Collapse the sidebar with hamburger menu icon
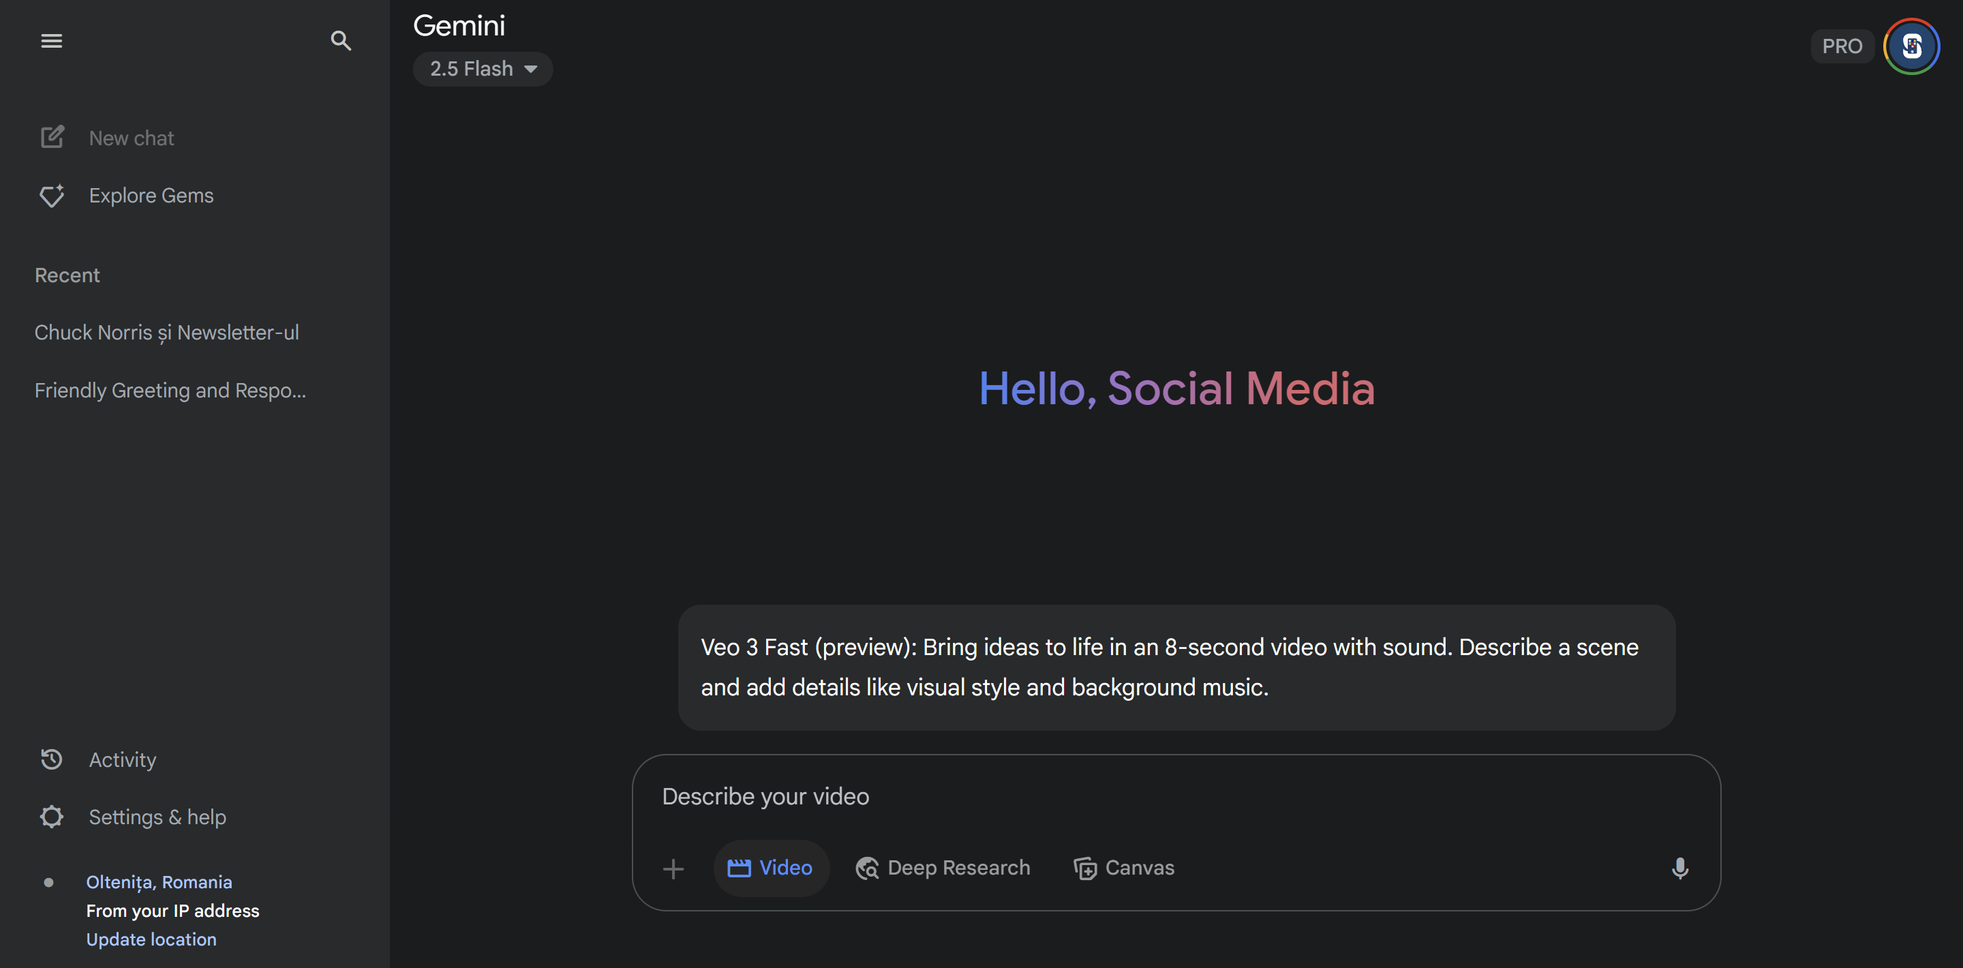 tap(51, 40)
